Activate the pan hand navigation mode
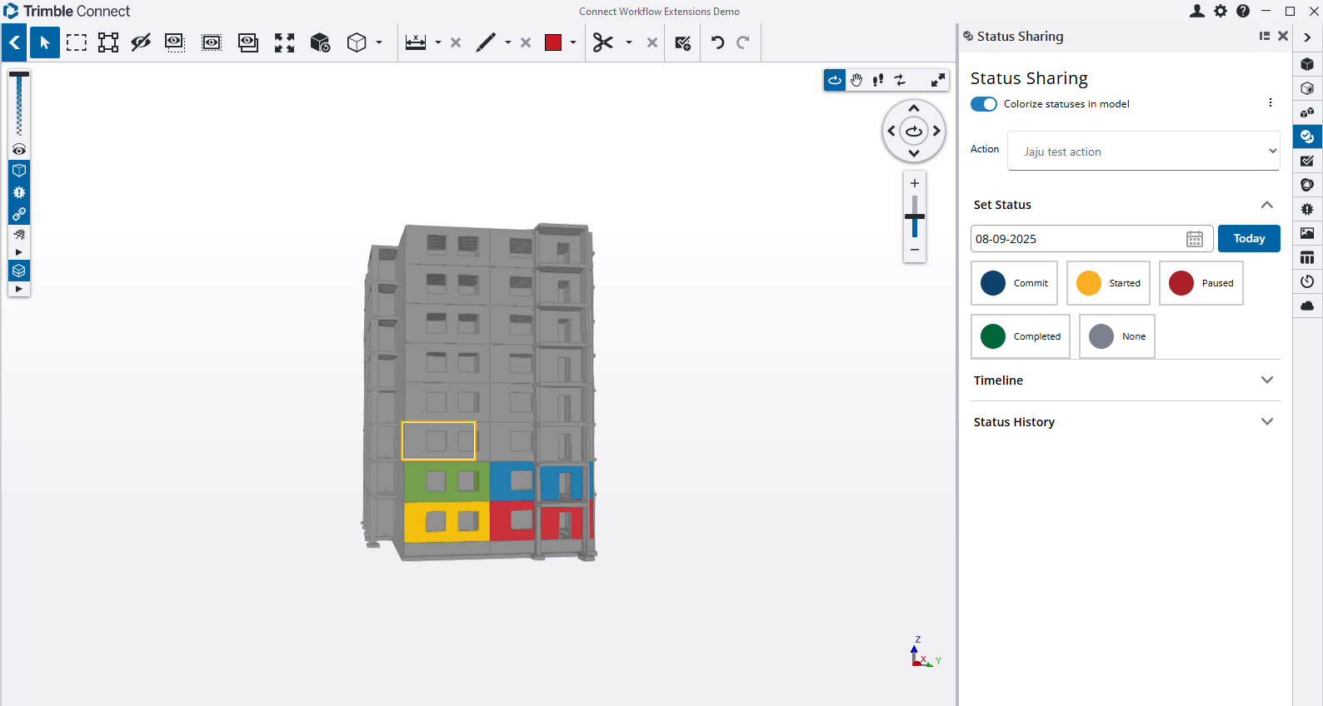 click(x=856, y=80)
